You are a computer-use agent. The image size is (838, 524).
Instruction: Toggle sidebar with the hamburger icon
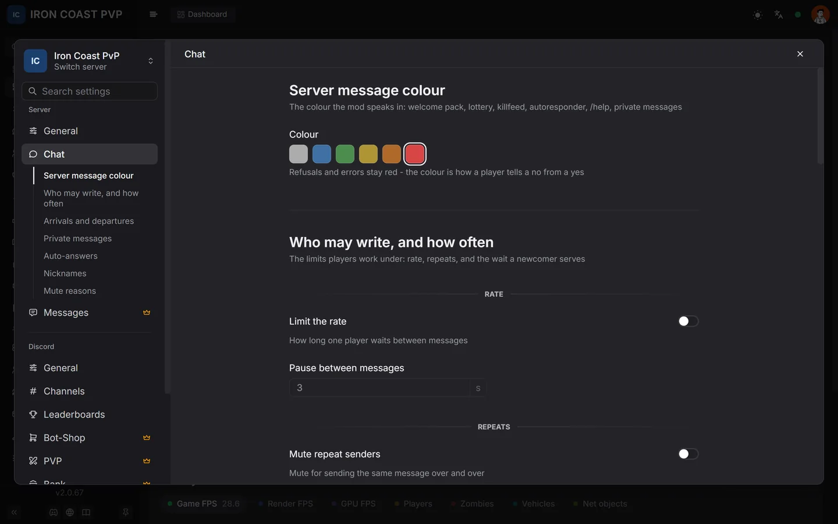(x=153, y=15)
